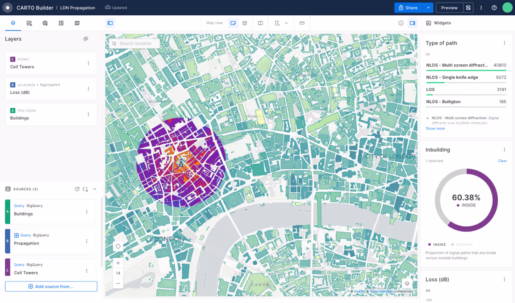Enable dual map split view

click(260, 23)
